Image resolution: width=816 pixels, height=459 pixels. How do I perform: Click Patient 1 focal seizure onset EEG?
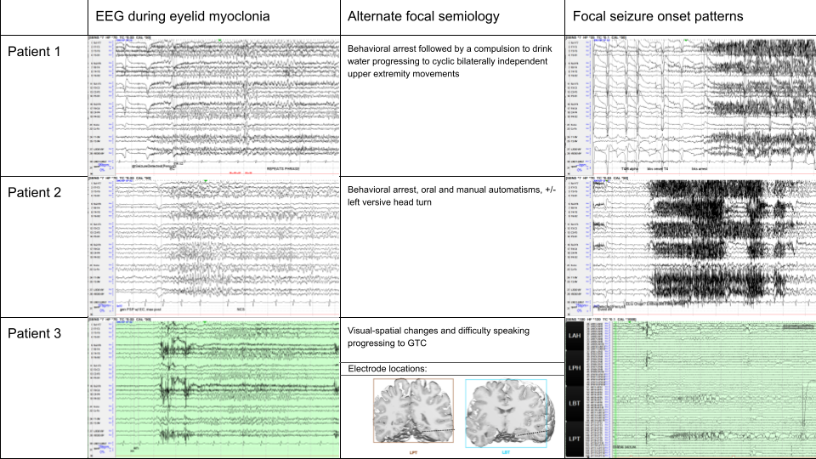coord(690,105)
